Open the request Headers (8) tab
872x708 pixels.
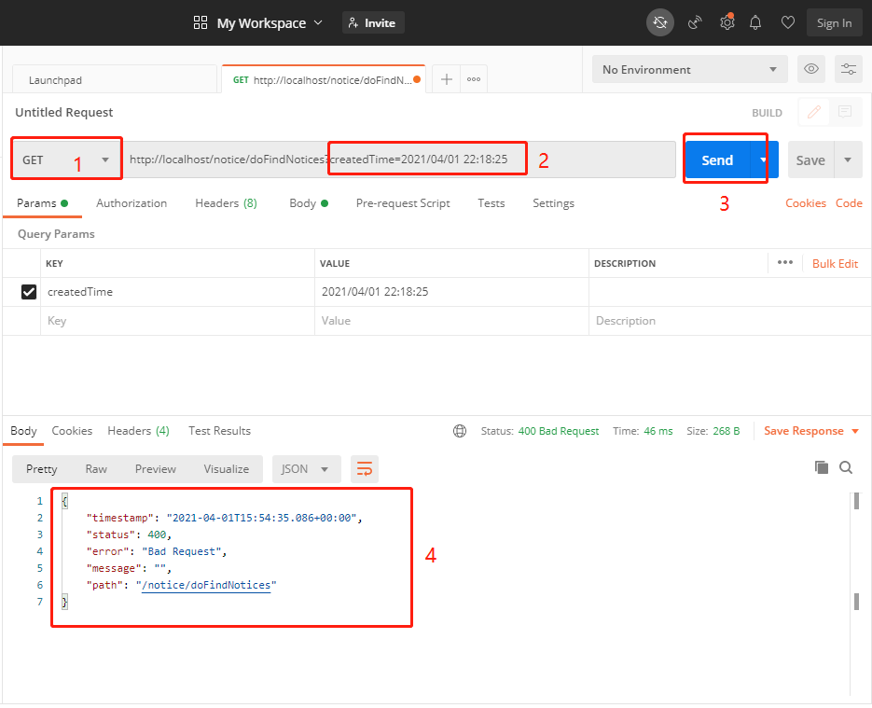pyautogui.click(x=226, y=203)
